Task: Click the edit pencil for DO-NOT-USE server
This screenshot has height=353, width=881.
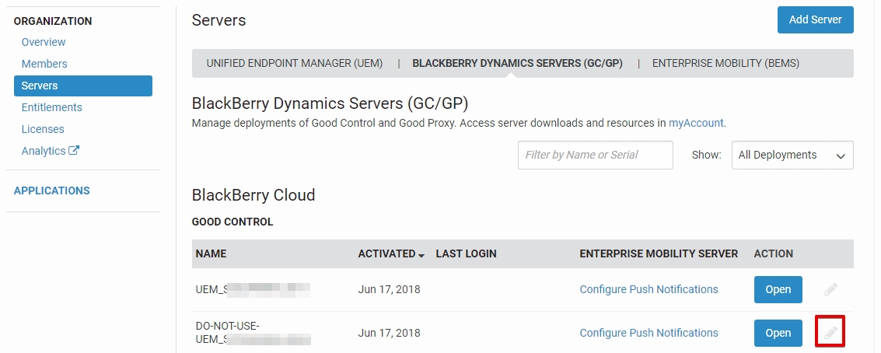Action: point(830,333)
